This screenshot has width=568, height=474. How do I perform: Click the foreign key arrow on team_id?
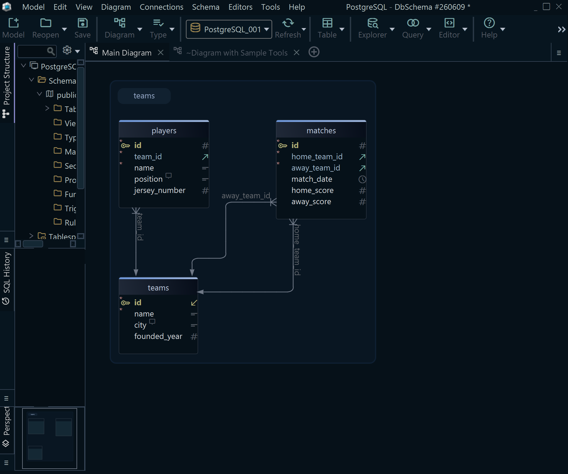[205, 157]
